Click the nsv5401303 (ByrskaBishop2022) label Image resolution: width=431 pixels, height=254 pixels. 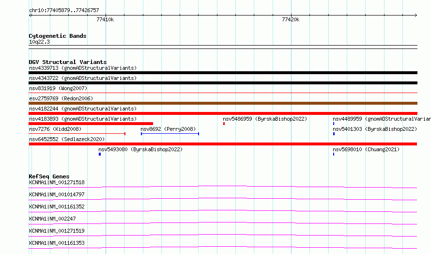375,129
